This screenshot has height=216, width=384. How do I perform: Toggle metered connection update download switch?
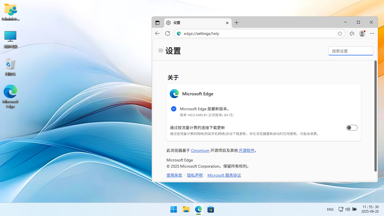pos(352,128)
